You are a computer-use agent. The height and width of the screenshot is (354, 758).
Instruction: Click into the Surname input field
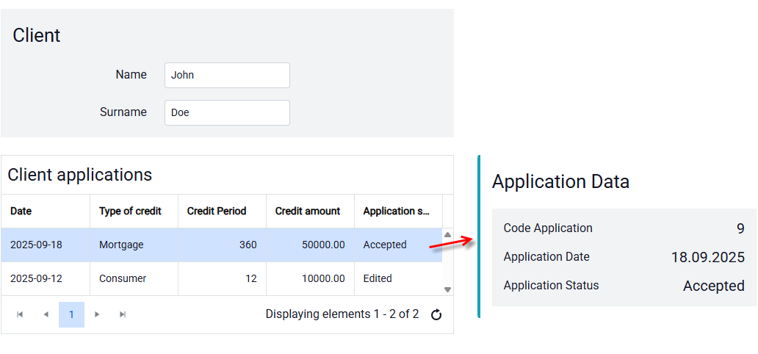point(227,112)
